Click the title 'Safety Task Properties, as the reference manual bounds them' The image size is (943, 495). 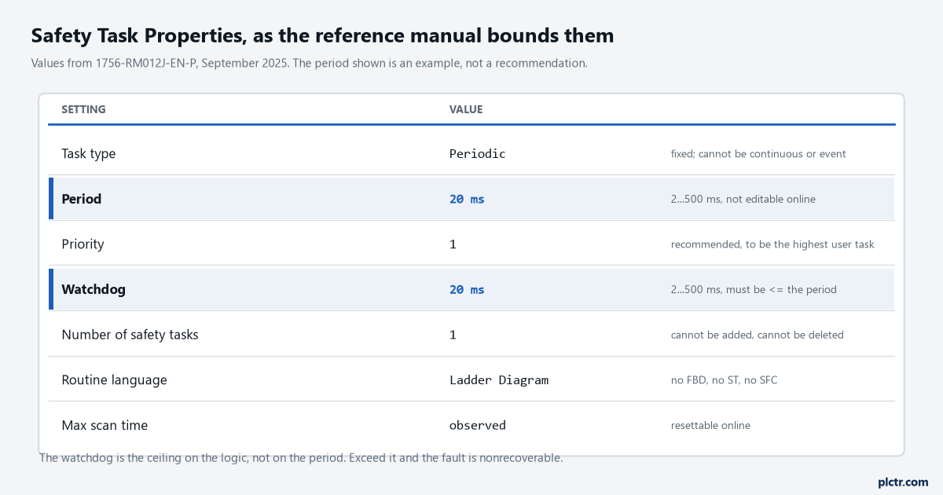coord(322,35)
